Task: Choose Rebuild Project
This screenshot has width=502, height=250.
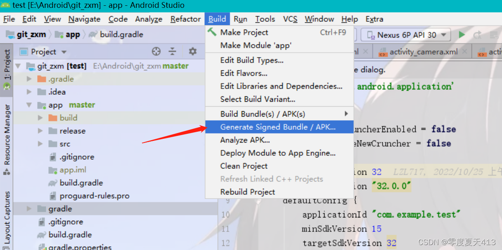Action: [x=279, y=192]
